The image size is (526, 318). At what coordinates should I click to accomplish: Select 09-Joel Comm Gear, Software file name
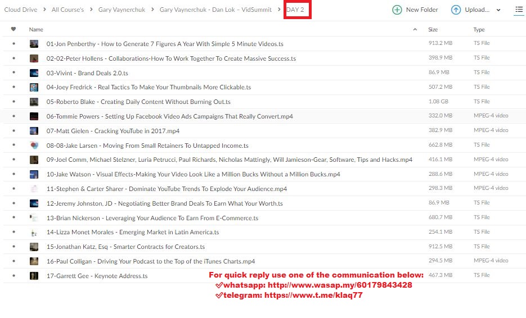tap(230, 160)
